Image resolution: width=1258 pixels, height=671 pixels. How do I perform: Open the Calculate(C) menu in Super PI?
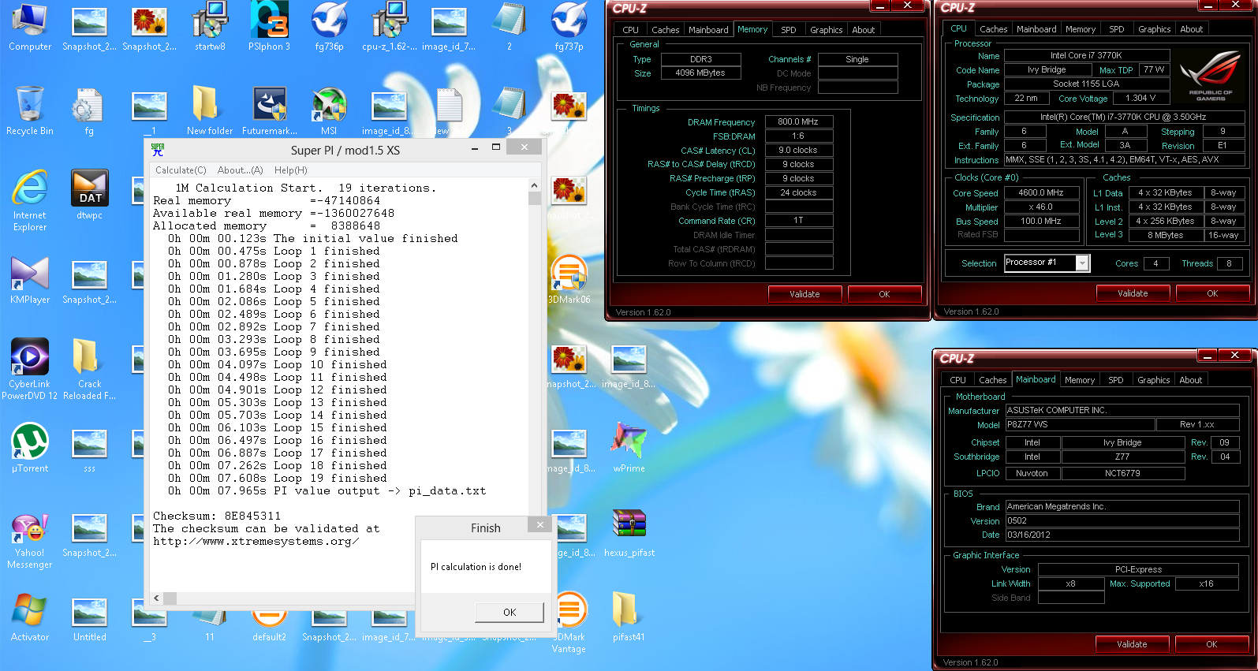[x=181, y=170]
